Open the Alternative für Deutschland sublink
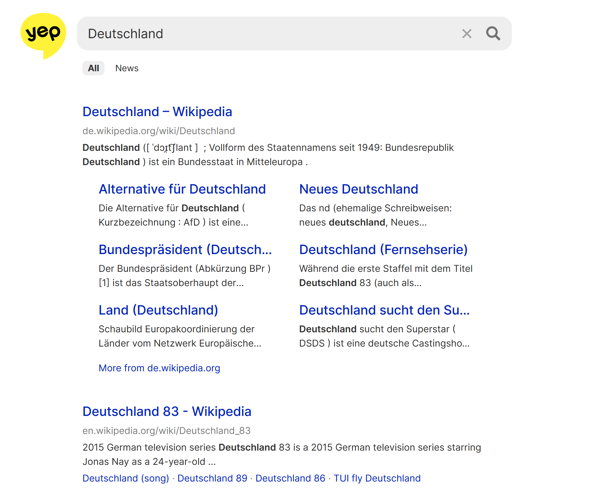 (x=182, y=189)
